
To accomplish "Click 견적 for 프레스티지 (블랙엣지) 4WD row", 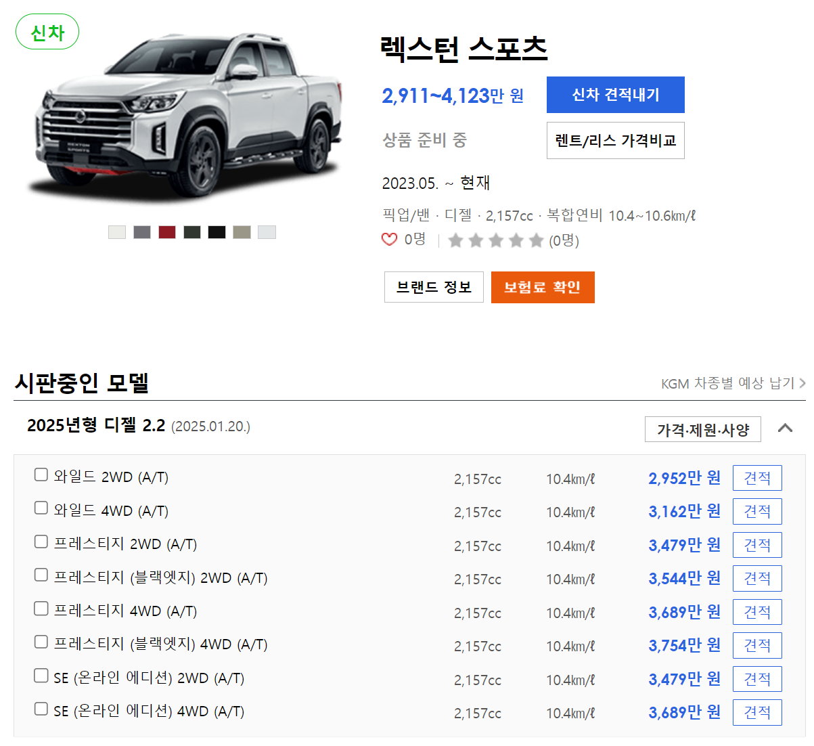I will (x=757, y=645).
